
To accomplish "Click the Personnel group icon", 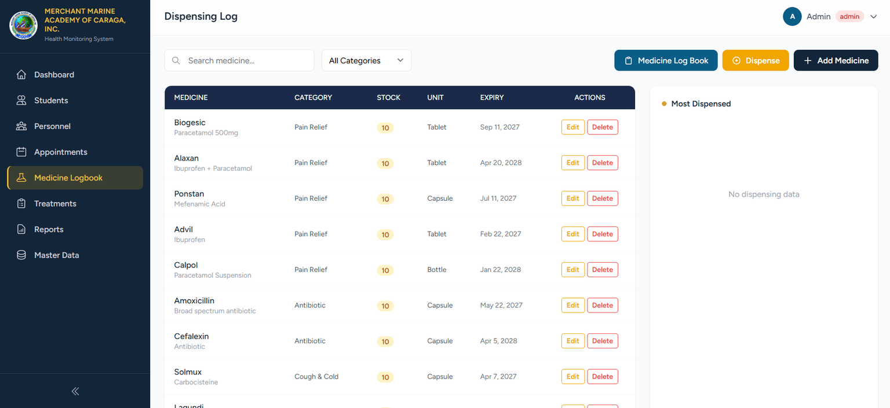I will click(x=21, y=126).
